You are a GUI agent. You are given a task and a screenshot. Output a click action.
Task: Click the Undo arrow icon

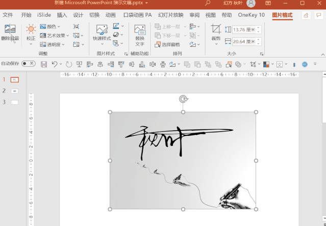pyautogui.click(x=55, y=64)
